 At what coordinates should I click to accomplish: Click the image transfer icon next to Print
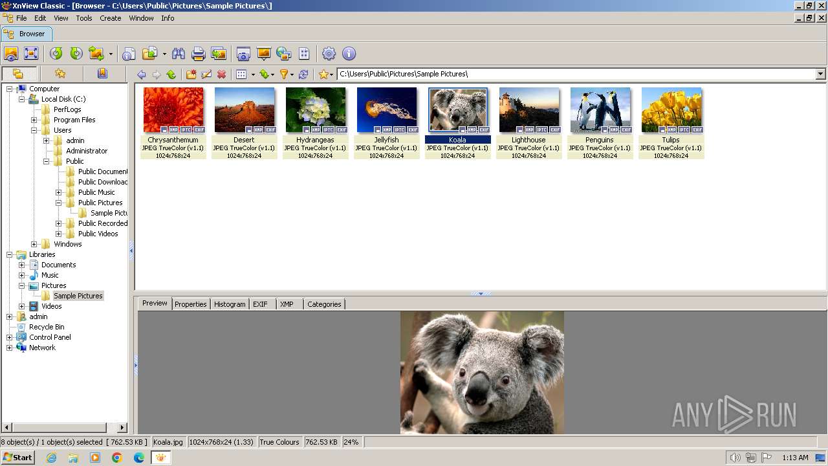pos(219,54)
